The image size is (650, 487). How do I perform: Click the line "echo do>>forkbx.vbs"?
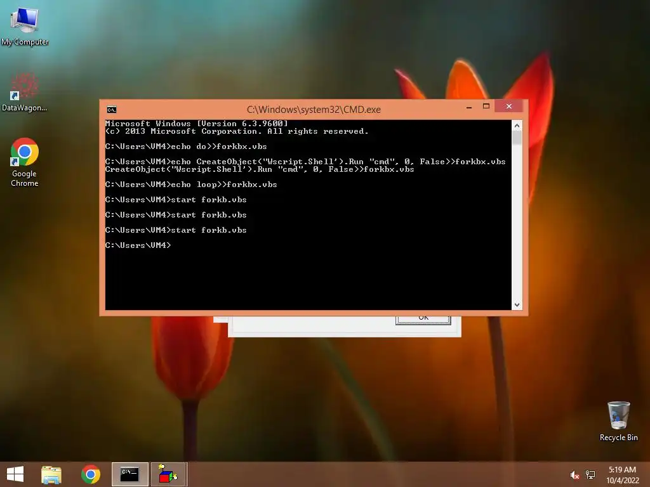(x=186, y=146)
